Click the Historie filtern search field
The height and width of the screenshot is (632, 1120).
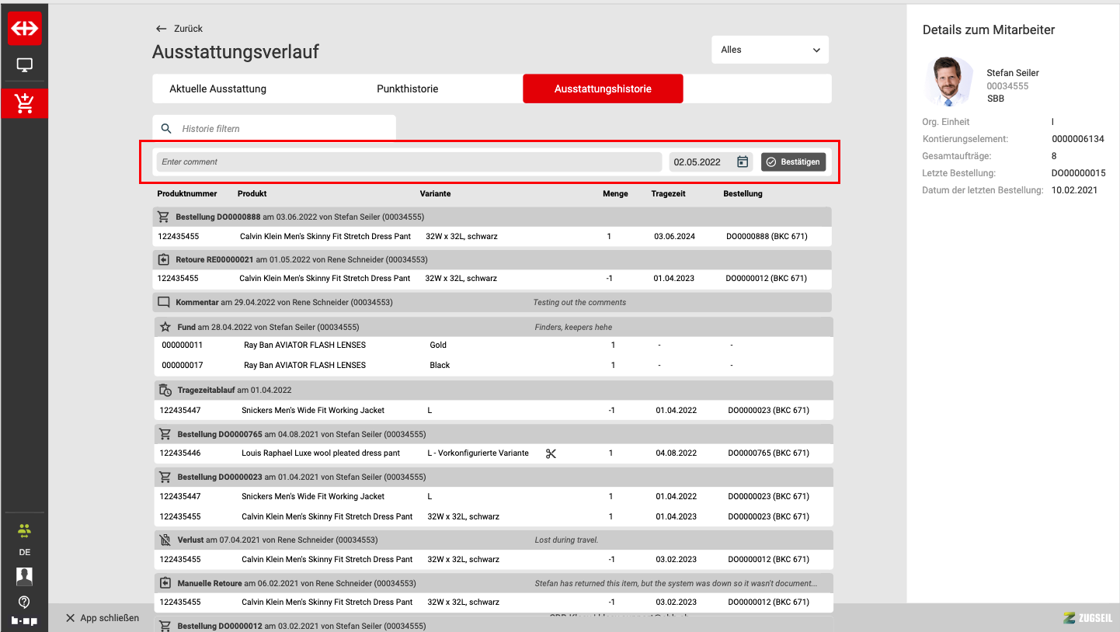pos(283,128)
